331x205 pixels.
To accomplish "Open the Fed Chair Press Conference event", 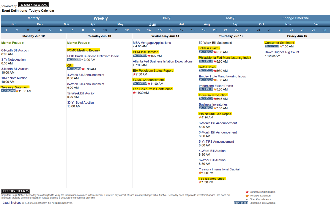I will point(153,89).
